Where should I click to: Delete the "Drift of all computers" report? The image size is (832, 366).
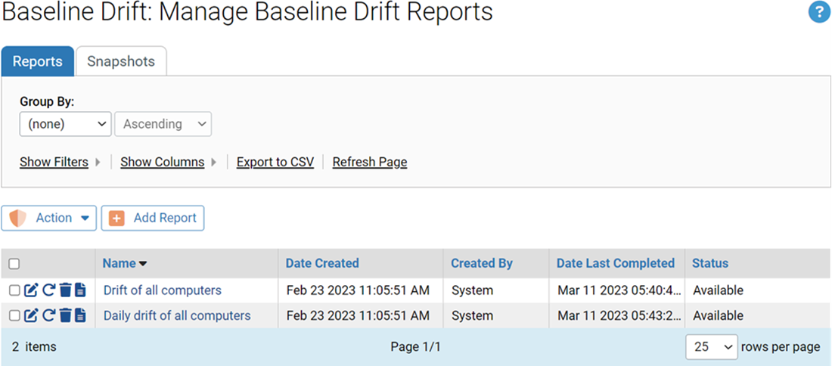tap(65, 290)
